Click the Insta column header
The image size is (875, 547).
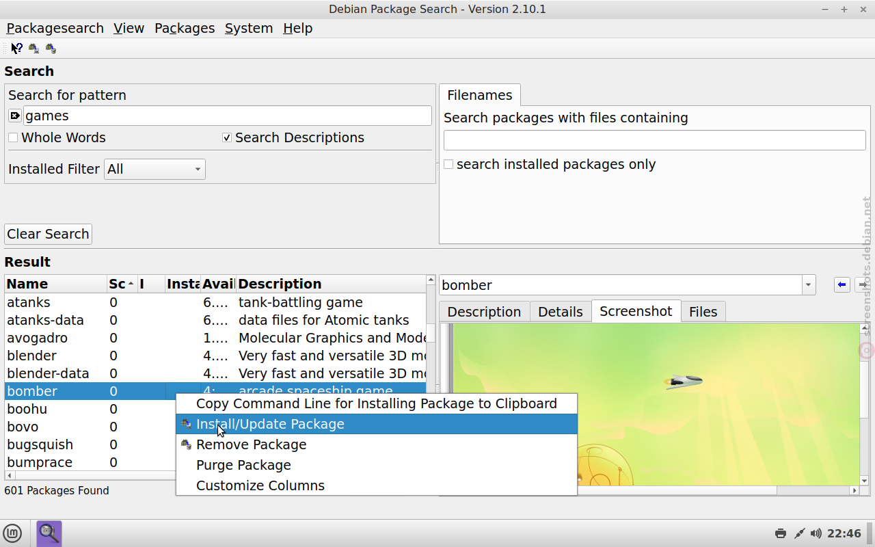point(183,284)
